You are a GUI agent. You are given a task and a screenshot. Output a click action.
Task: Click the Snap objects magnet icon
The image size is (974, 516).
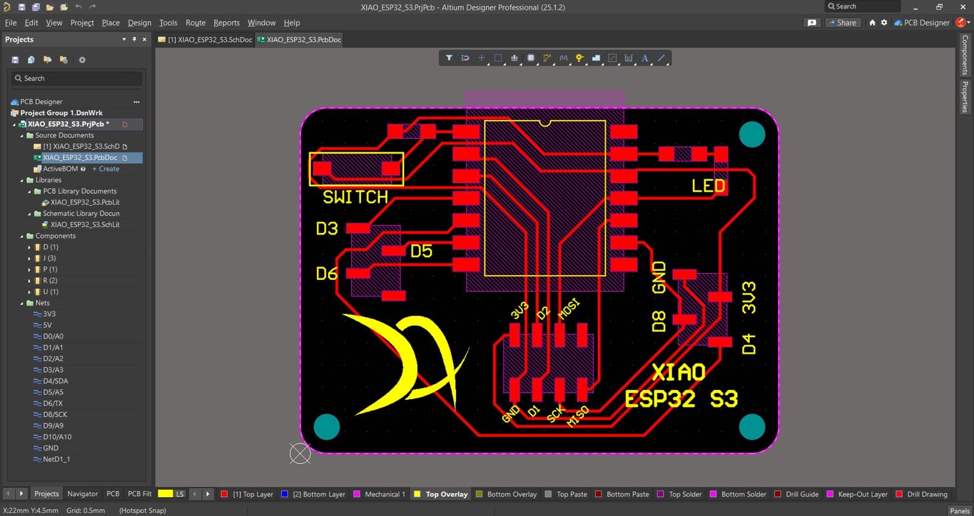tap(465, 58)
